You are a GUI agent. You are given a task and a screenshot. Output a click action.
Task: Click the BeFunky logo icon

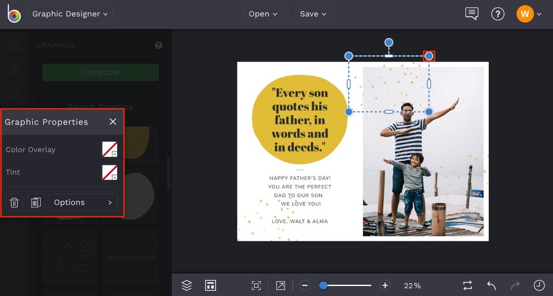point(13,14)
